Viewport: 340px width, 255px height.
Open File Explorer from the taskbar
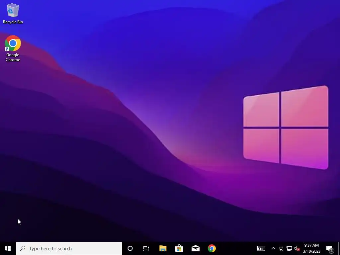[x=163, y=248]
